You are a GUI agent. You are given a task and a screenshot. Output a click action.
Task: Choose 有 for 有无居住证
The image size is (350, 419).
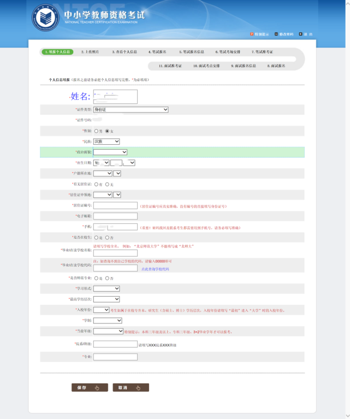(96, 185)
